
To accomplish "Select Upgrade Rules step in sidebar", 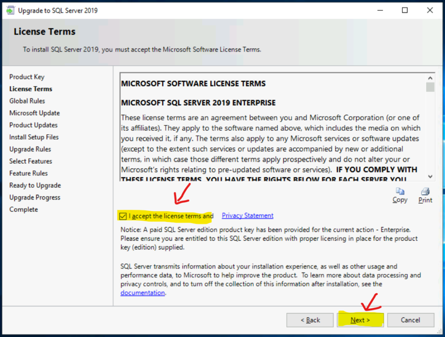I will (30, 149).
